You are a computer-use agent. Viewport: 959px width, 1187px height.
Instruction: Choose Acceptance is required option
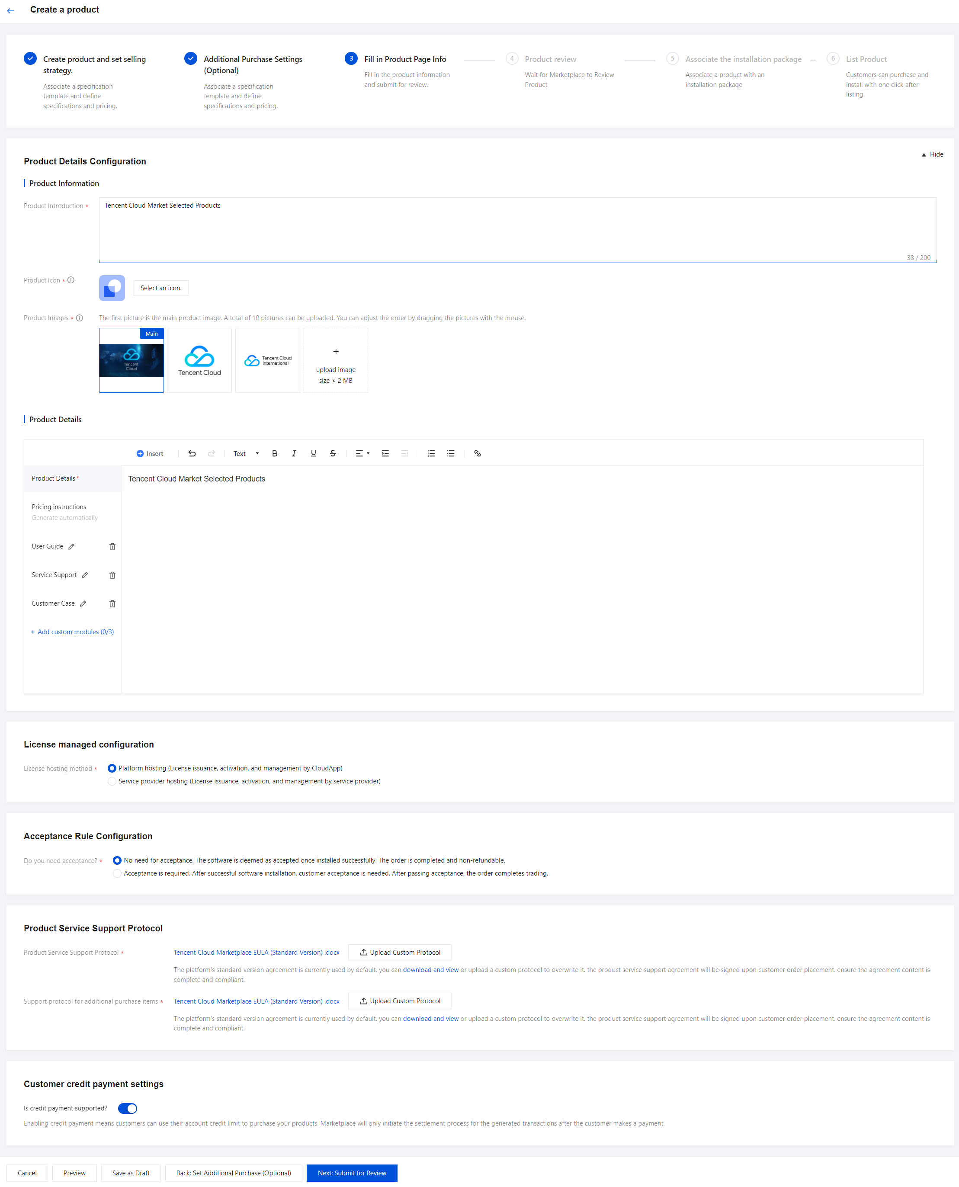click(x=117, y=873)
